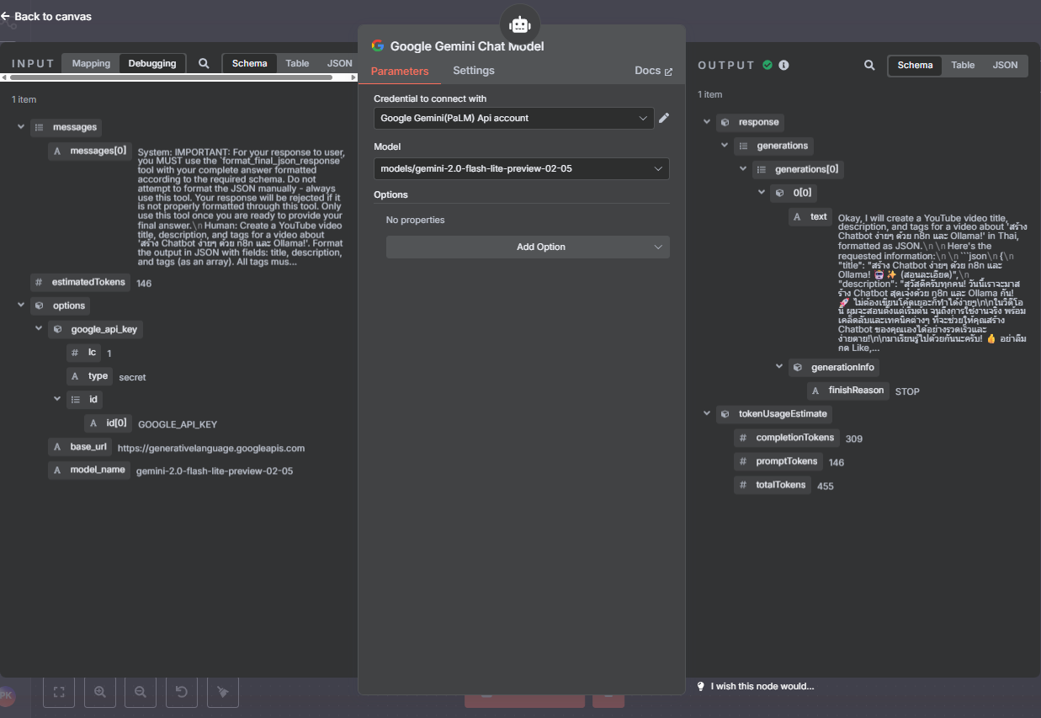Click the hash icon of estimatedTokens
The width and height of the screenshot is (1041, 718).
coord(38,282)
